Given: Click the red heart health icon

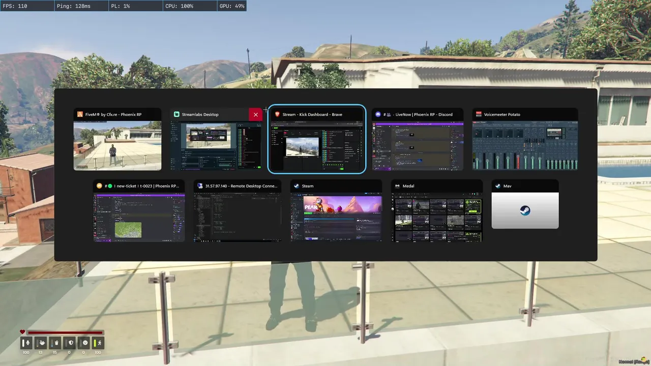Looking at the screenshot, I should tap(22, 332).
